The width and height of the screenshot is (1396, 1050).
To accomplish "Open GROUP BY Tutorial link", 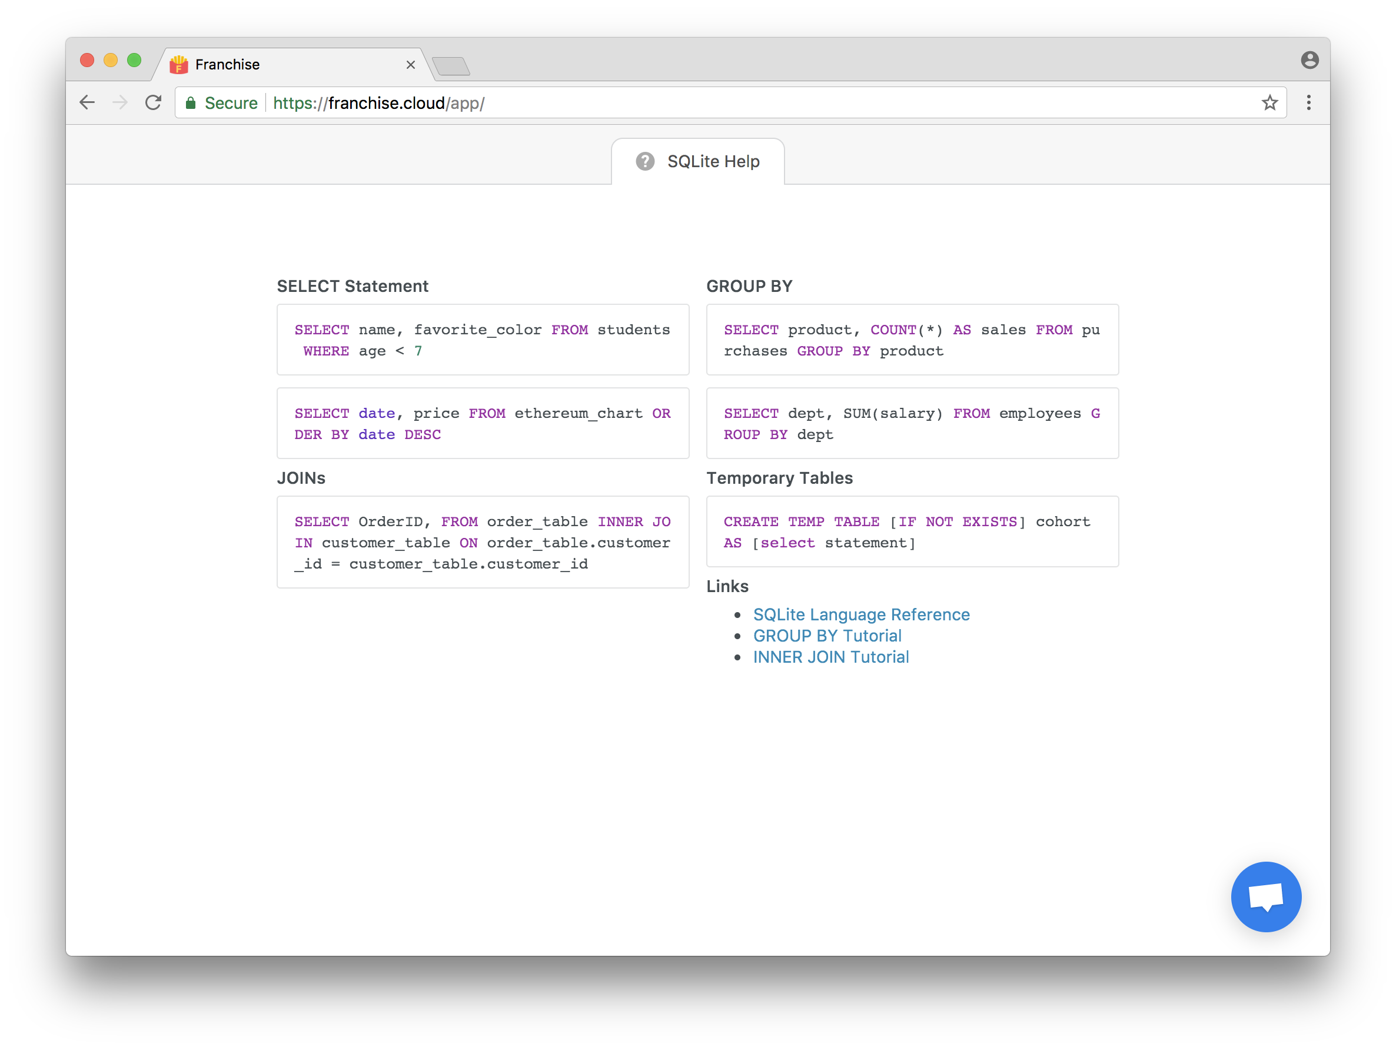I will (x=827, y=636).
